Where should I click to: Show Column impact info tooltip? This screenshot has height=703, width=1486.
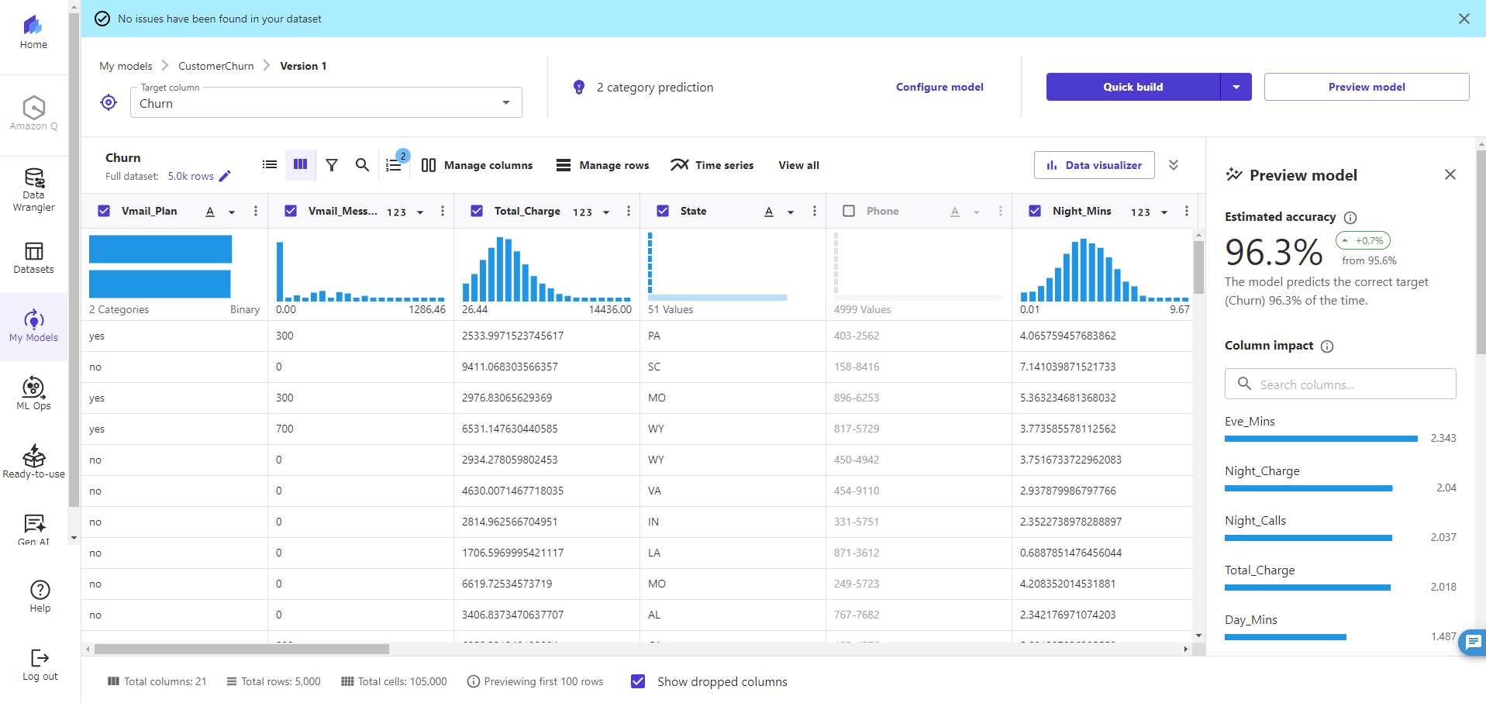(x=1327, y=346)
